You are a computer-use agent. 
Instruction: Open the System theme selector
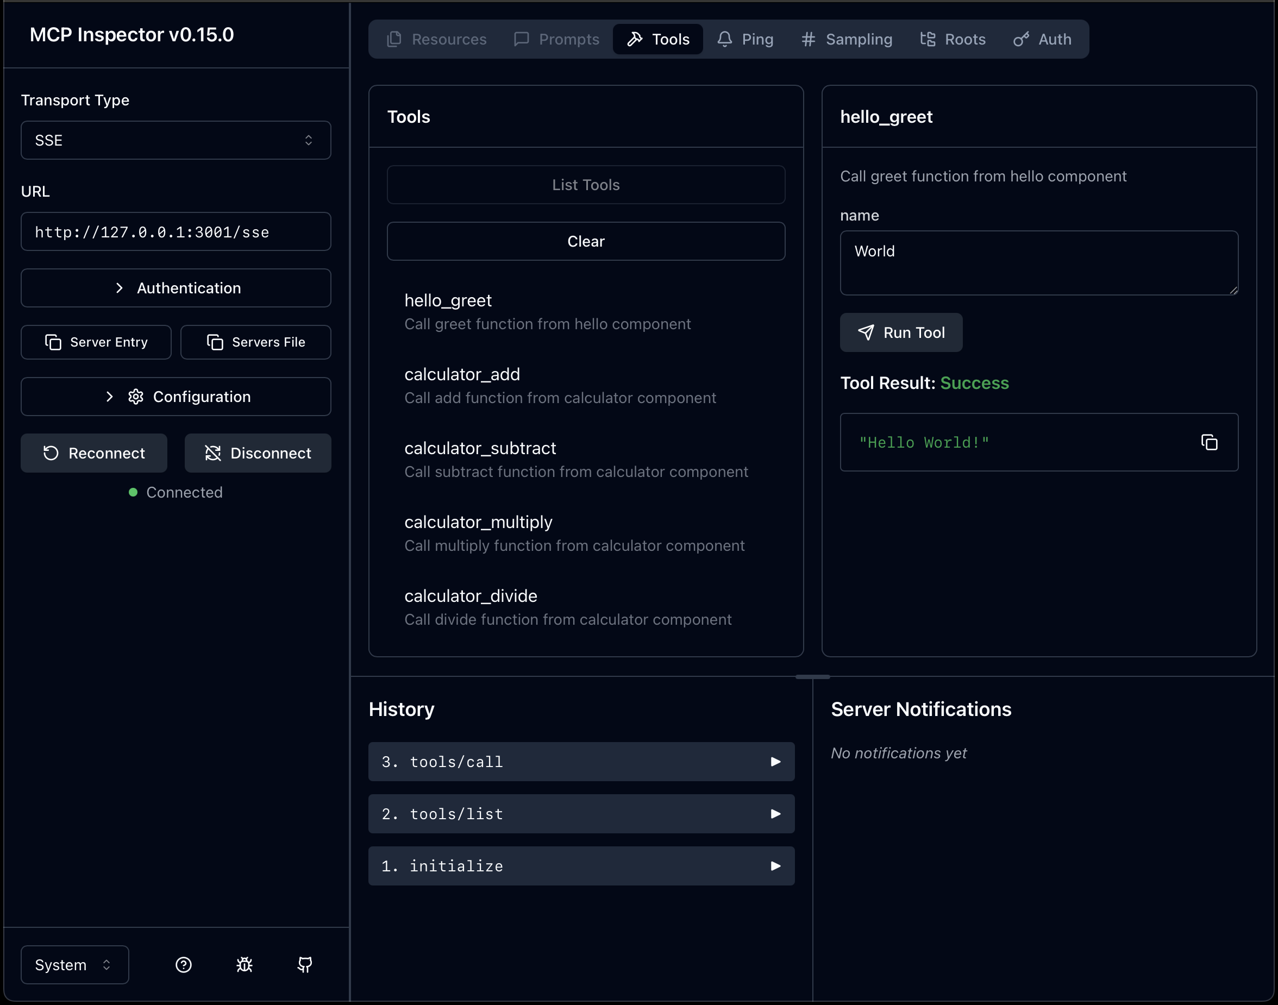[74, 964]
